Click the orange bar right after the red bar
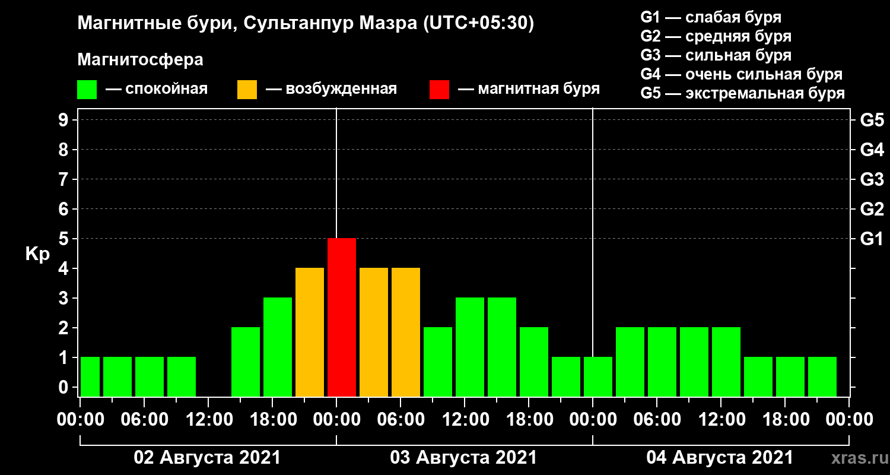The width and height of the screenshot is (890, 475). (374, 332)
